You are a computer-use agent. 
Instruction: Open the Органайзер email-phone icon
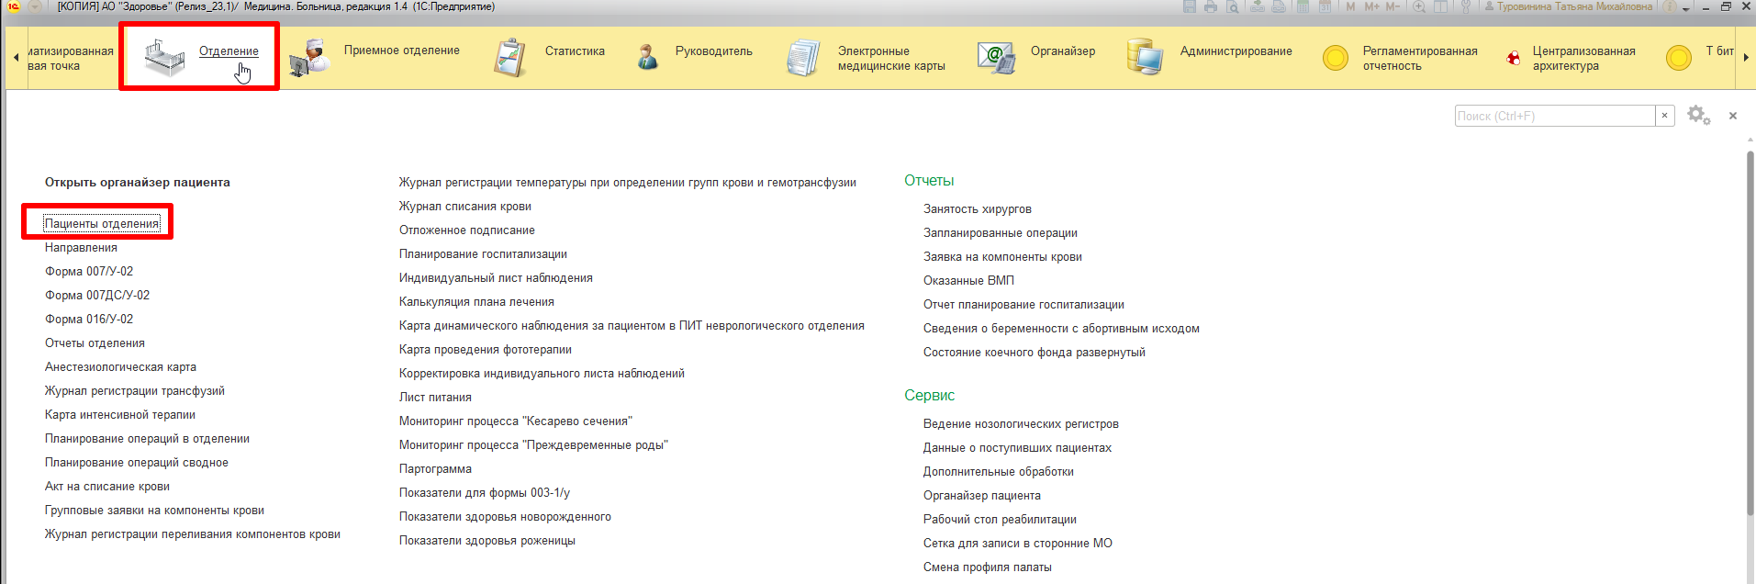(996, 57)
